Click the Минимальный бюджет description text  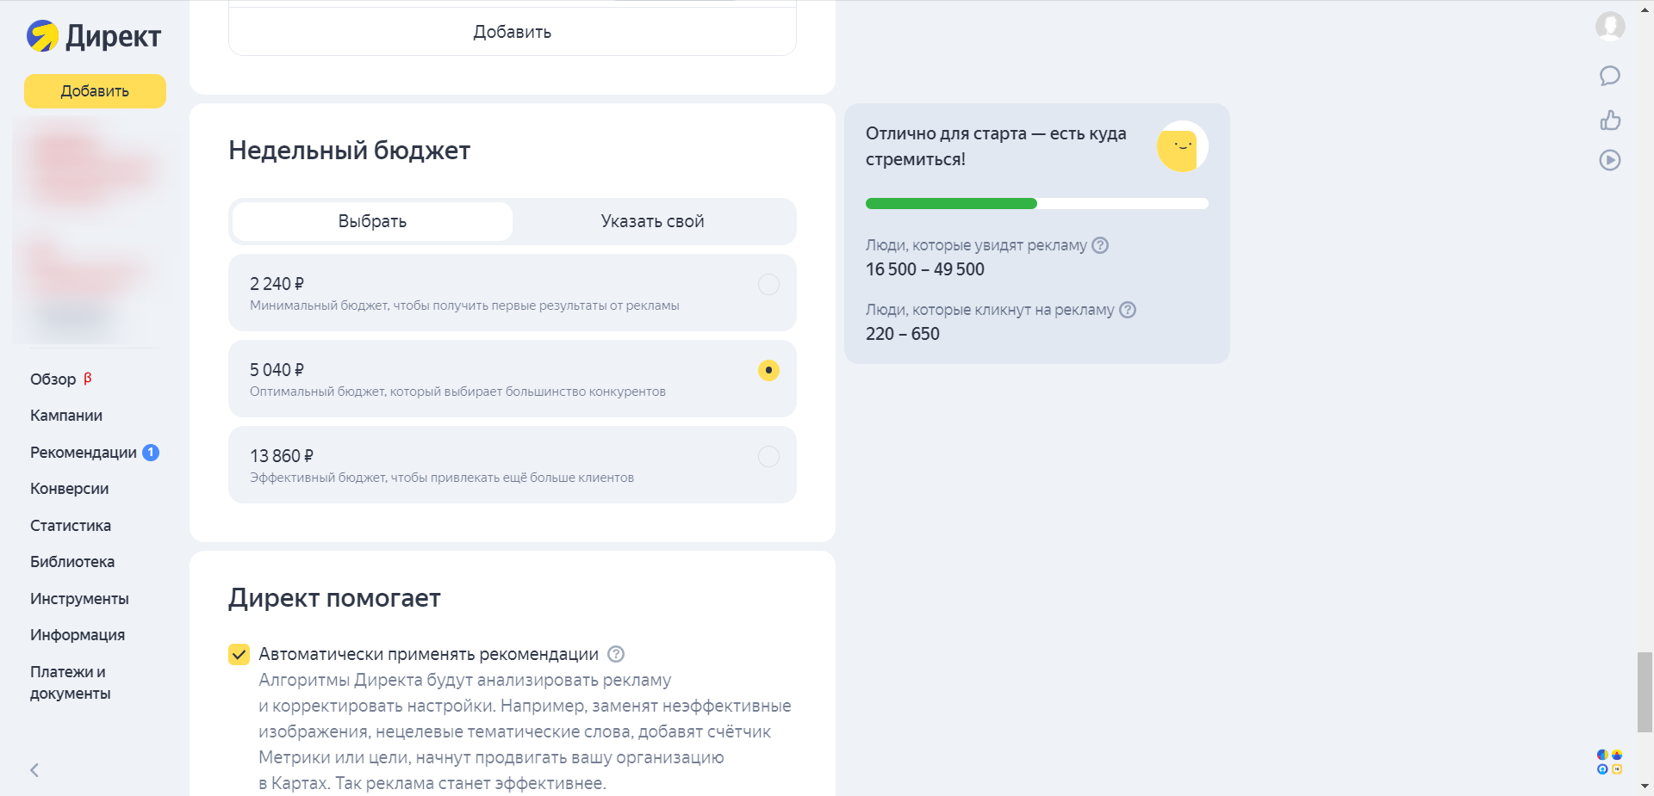tap(464, 305)
